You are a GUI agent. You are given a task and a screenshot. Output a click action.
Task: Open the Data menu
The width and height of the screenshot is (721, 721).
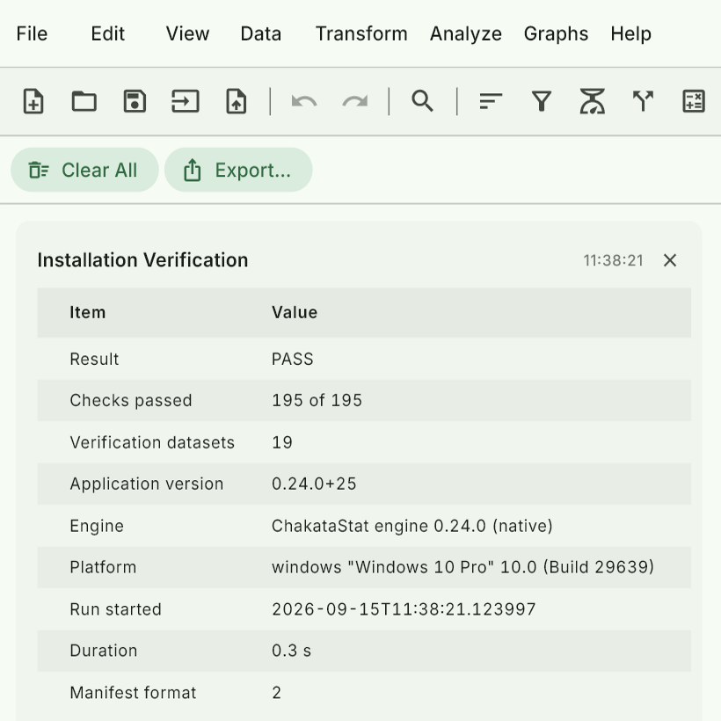pyautogui.click(x=261, y=33)
